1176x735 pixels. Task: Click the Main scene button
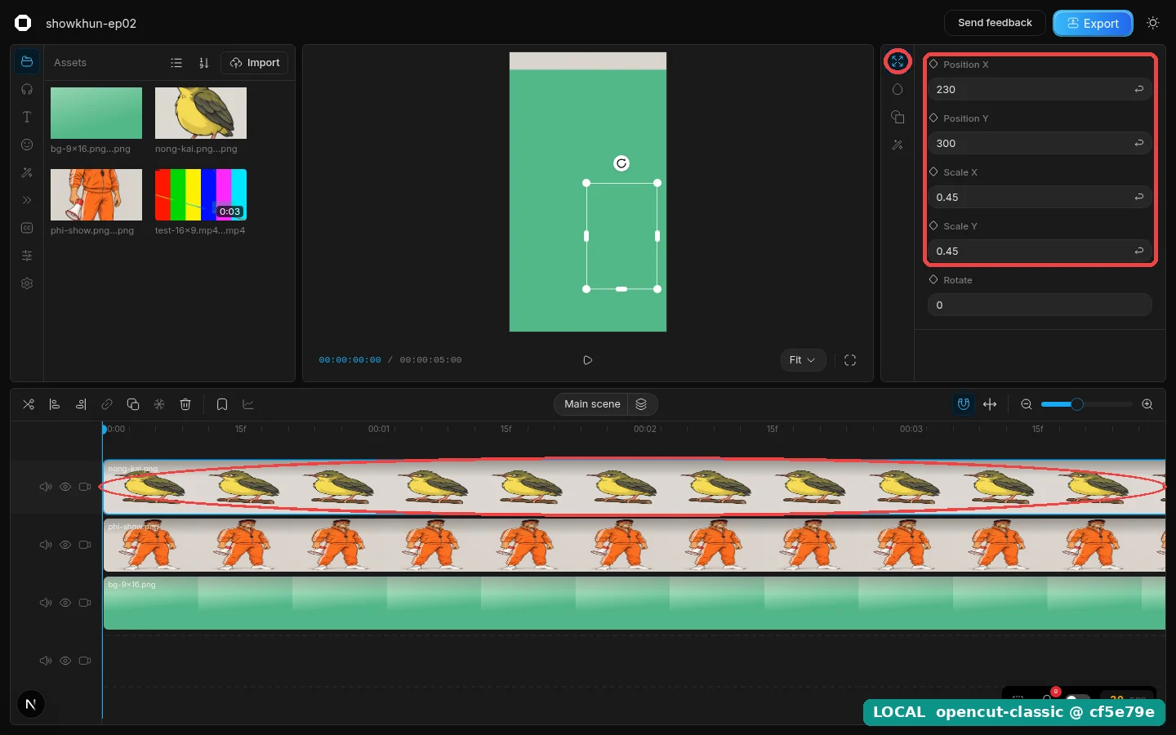pos(592,404)
